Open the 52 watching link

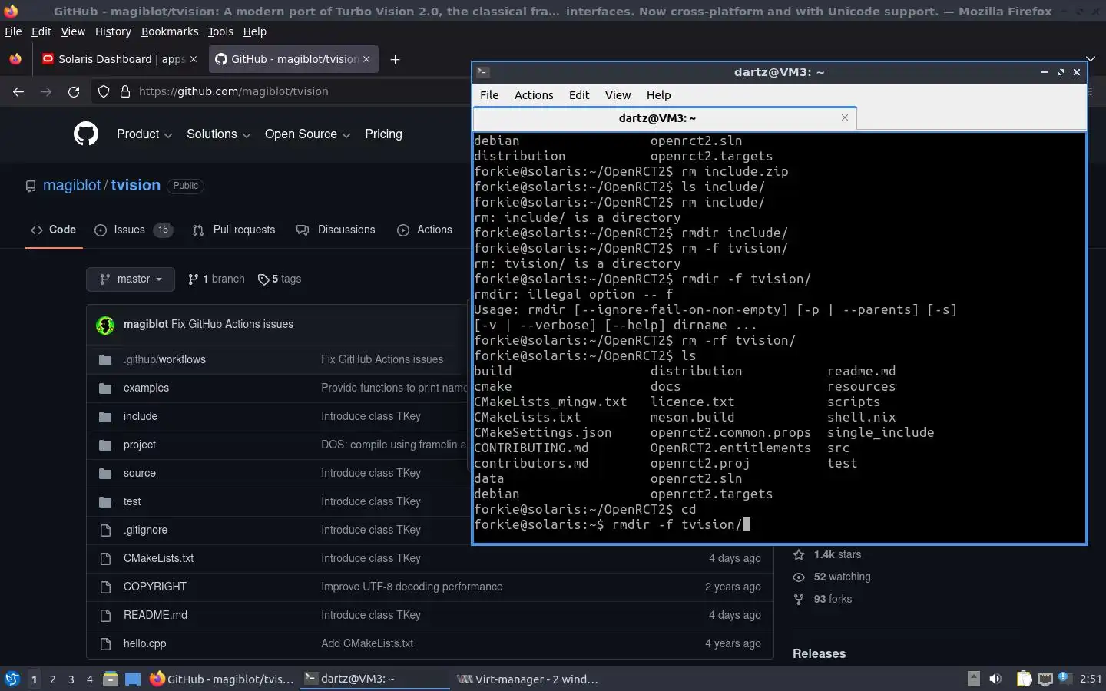832,577
